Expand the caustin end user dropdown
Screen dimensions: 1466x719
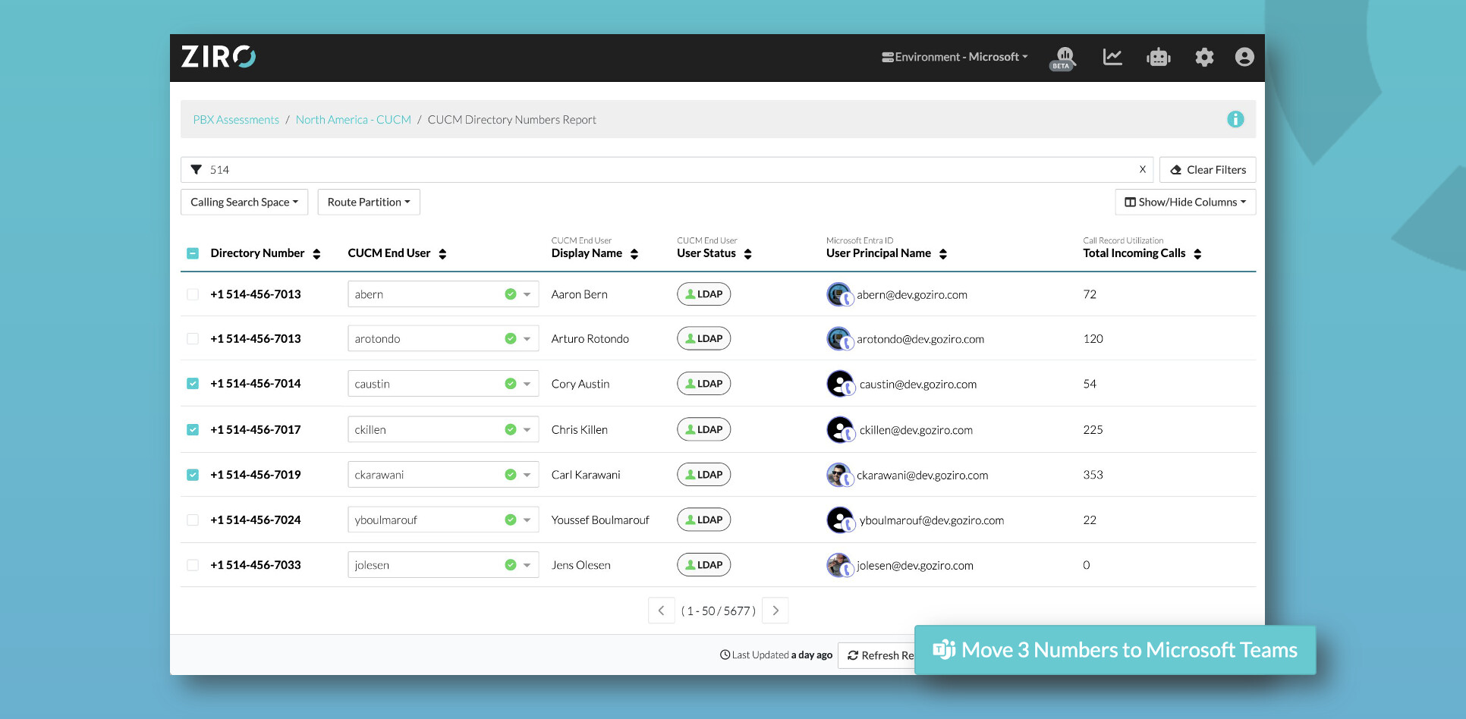click(527, 384)
